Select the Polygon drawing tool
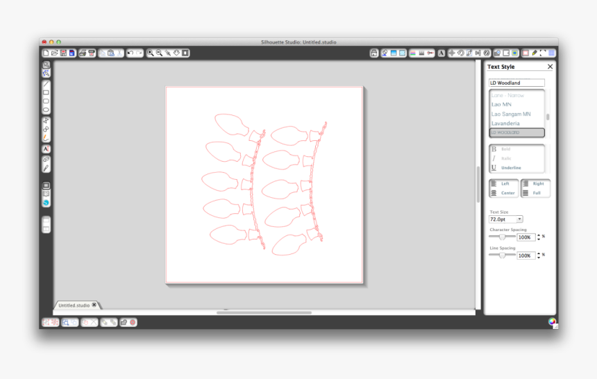597x379 pixels. coord(46,120)
